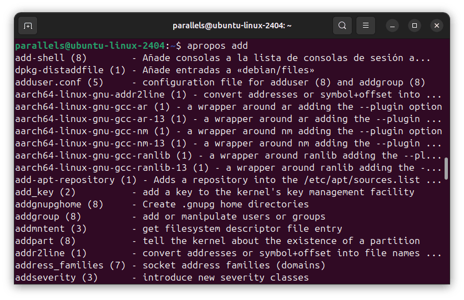Click the 'apropos add' command text
The image size is (464, 300).
[218, 46]
